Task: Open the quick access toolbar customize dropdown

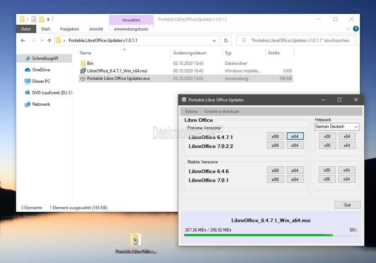Action: pyautogui.click(x=48, y=19)
